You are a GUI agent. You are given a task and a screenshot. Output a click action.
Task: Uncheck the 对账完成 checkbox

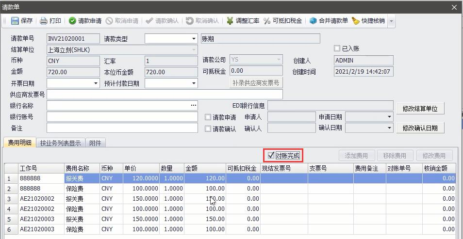click(x=271, y=156)
